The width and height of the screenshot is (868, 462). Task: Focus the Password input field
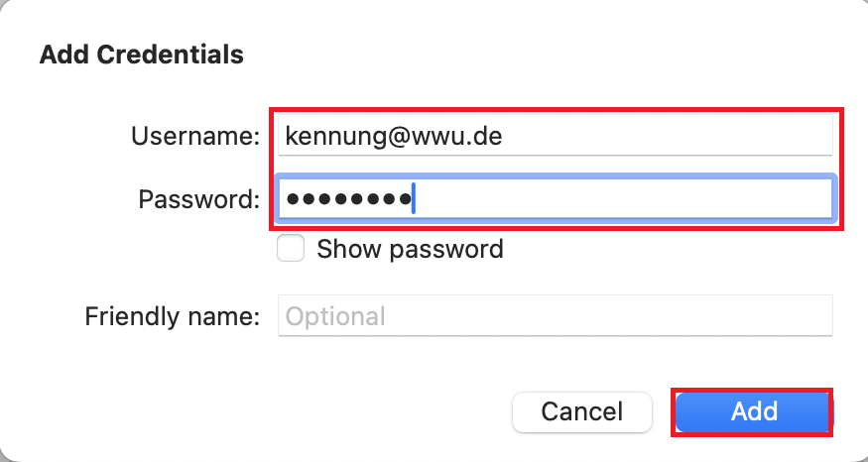(x=556, y=199)
